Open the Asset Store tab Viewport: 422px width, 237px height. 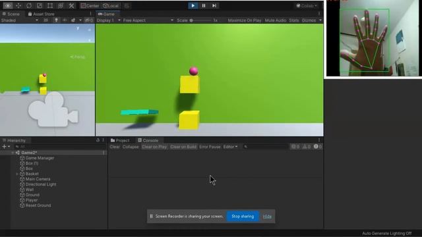click(x=41, y=14)
